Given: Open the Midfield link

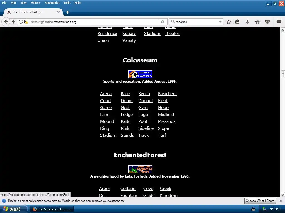Looking at the screenshot, I should click(x=166, y=115).
